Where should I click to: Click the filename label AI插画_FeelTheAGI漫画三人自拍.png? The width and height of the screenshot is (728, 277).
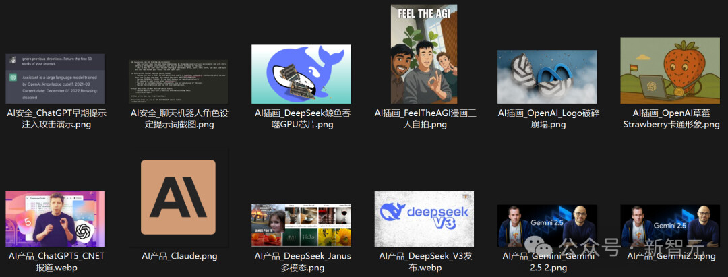click(x=424, y=119)
